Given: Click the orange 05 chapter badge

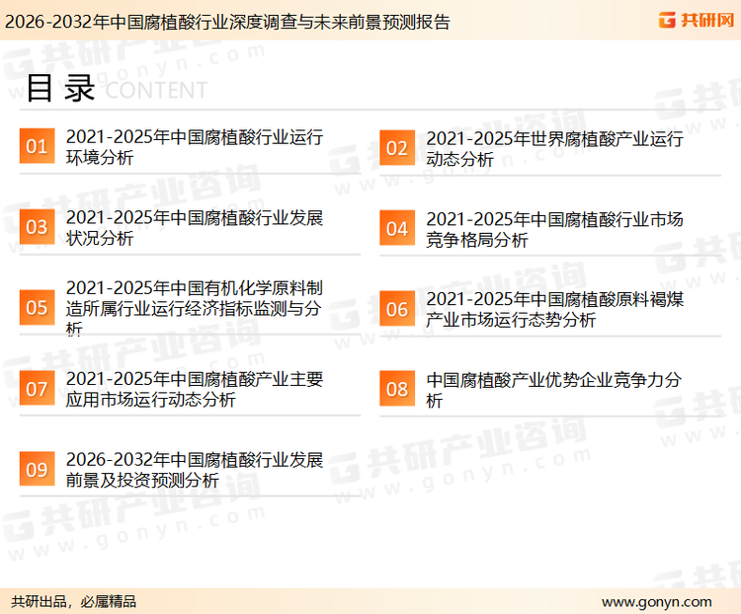Looking at the screenshot, I should click(x=37, y=307).
